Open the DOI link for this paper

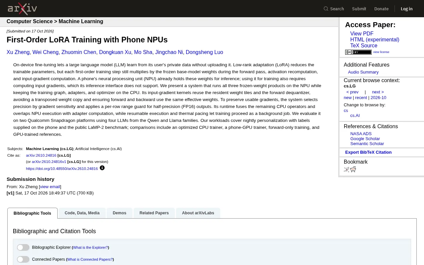coord(62,169)
